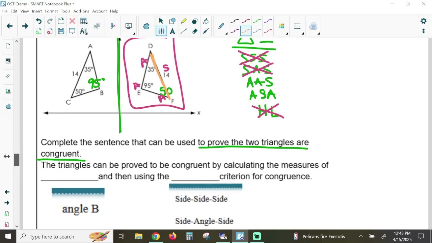
Task: Show the Screen Shade
Action: (x=72, y=31)
